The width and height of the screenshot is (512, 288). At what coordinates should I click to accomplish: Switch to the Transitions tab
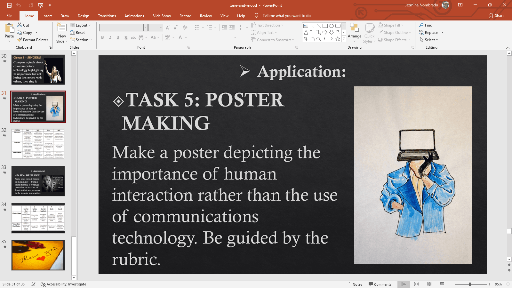107,15
